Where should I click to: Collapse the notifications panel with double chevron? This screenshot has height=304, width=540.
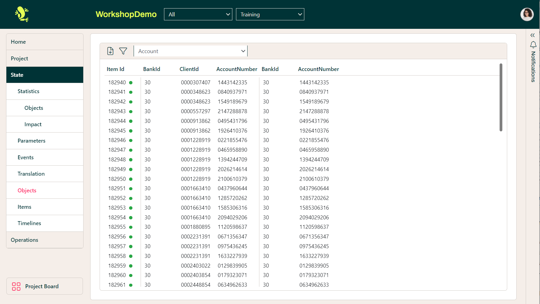coord(532,35)
